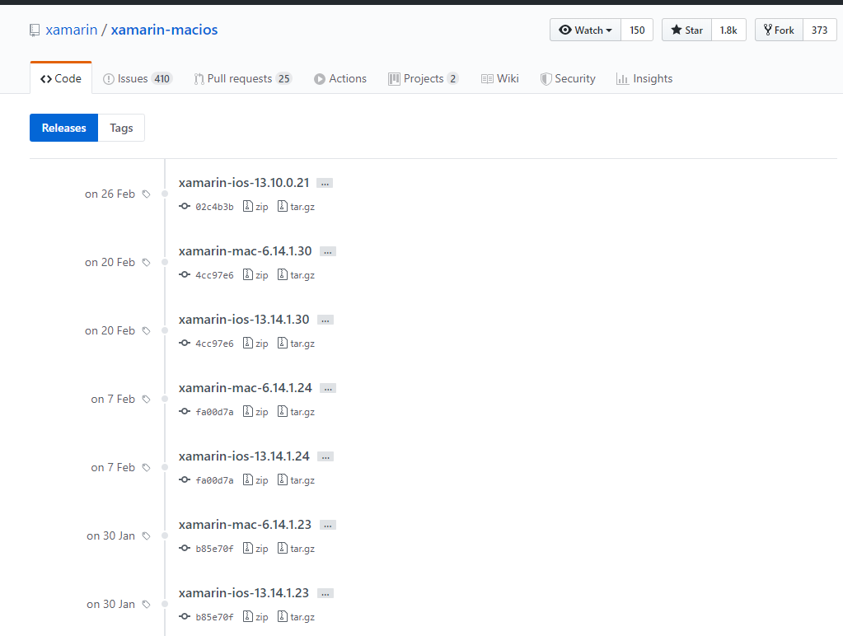View the 373 forks count
Screen dimensions: 843x636
[x=819, y=30]
